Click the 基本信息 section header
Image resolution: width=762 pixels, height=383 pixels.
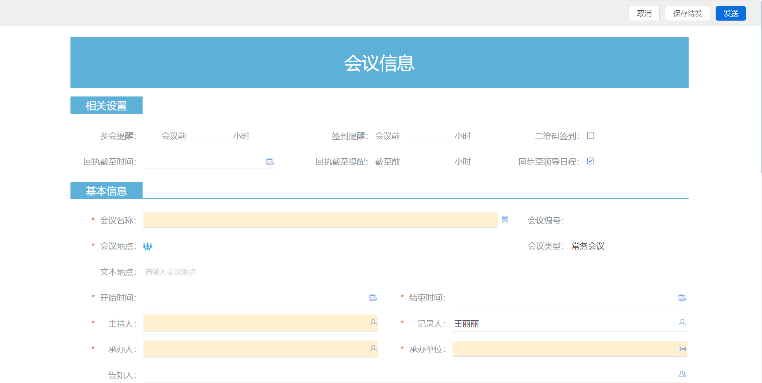point(106,191)
